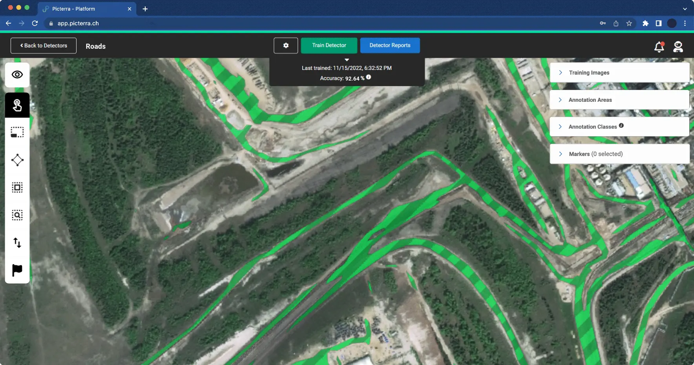The height and width of the screenshot is (365, 694).
Task: Expand the Annotation Classes panel
Action: pyautogui.click(x=619, y=127)
